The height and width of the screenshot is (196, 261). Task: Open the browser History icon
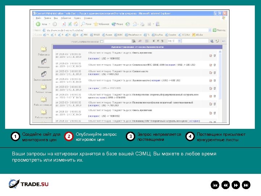128,24
